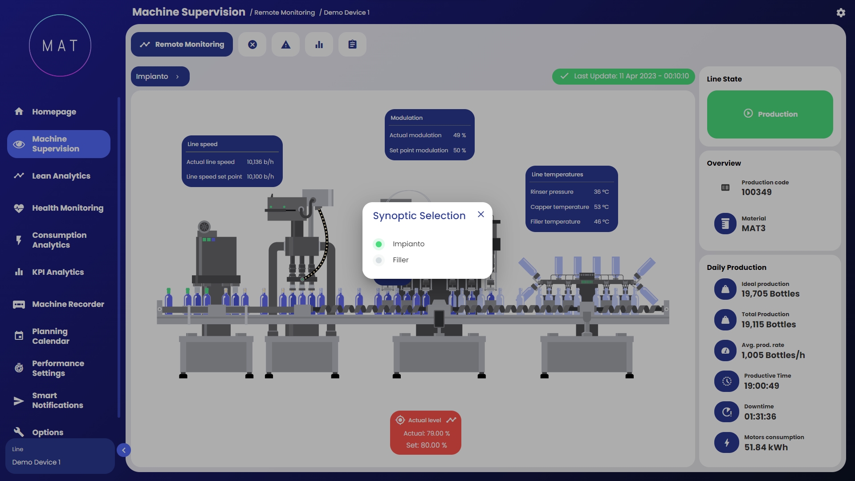Click trend icon in Actual level card
The height and width of the screenshot is (481, 855).
coord(451,420)
